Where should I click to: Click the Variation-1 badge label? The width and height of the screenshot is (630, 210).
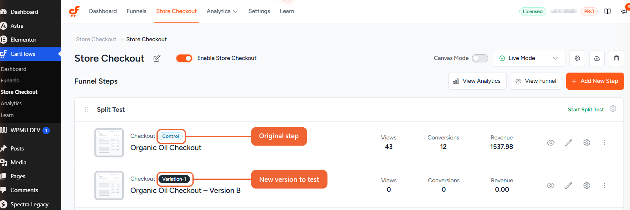tap(174, 179)
